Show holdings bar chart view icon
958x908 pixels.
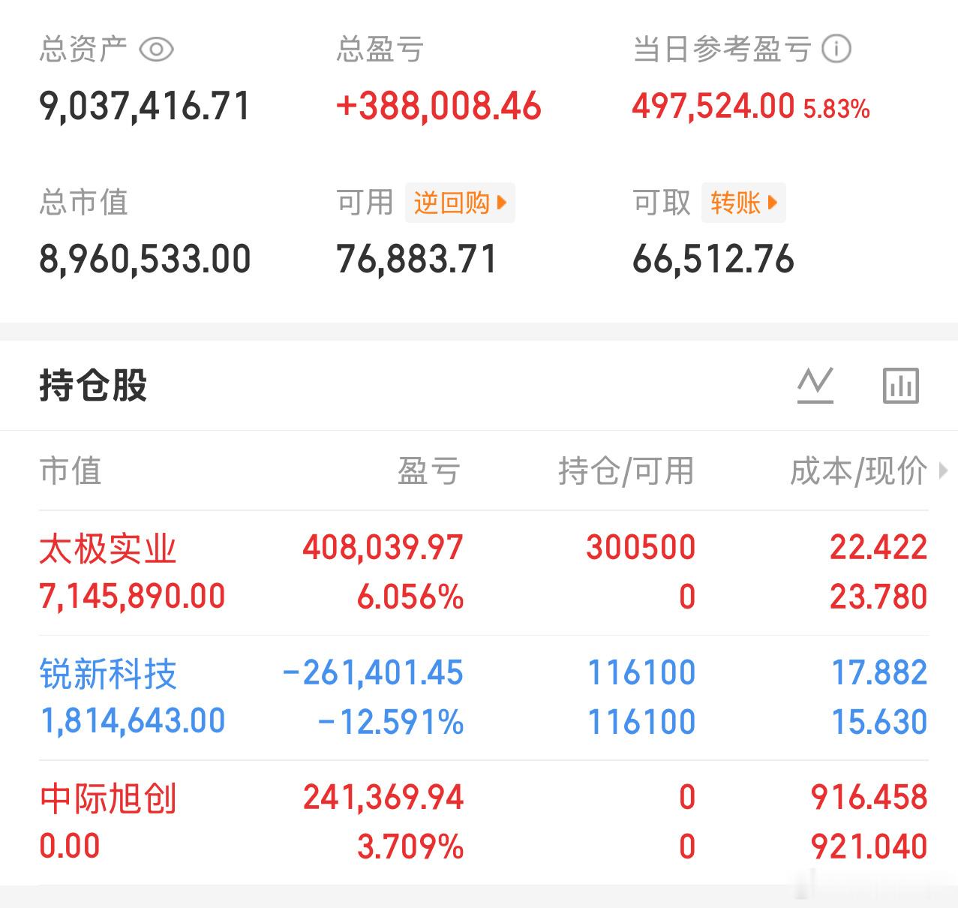(x=901, y=386)
